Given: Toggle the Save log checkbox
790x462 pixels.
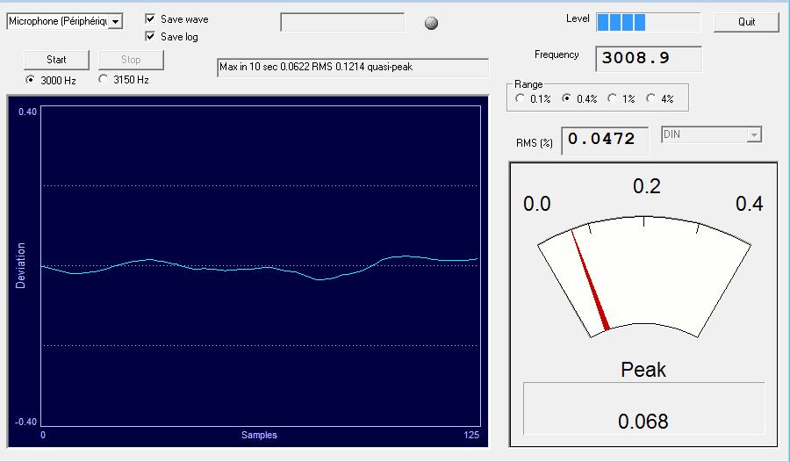Looking at the screenshot, I should (x=150, y=36).
